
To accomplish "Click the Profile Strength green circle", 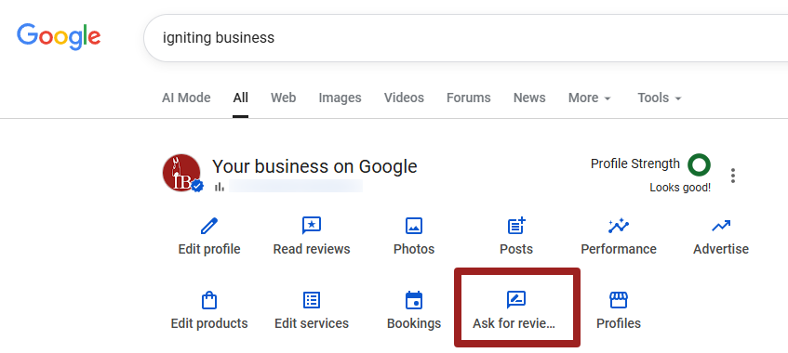I will [699, 164].
